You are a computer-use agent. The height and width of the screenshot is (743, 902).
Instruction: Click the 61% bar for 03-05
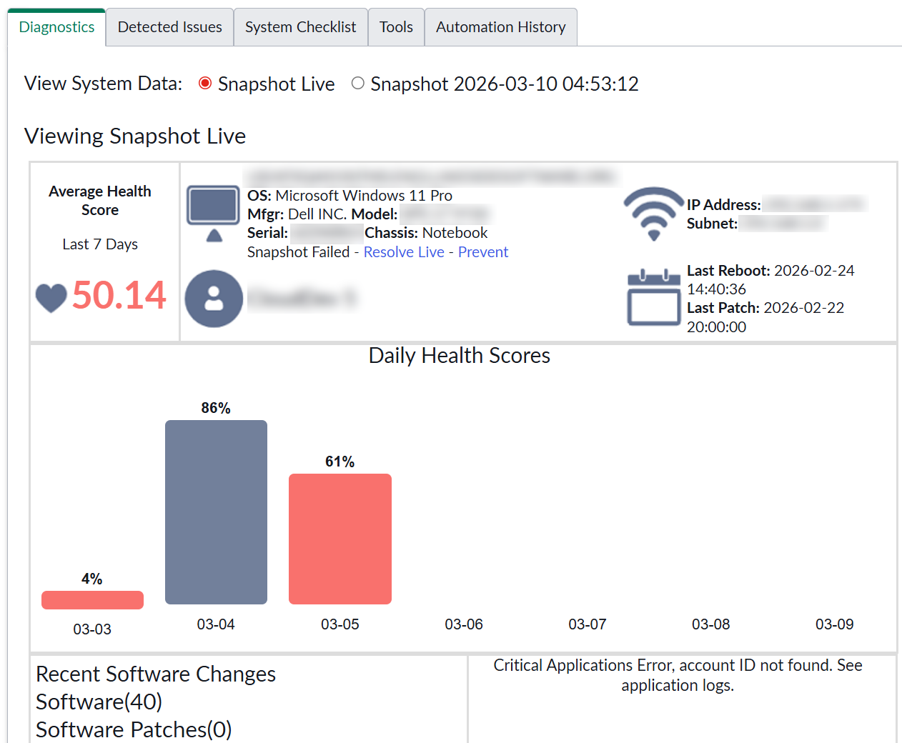point(340,539)
